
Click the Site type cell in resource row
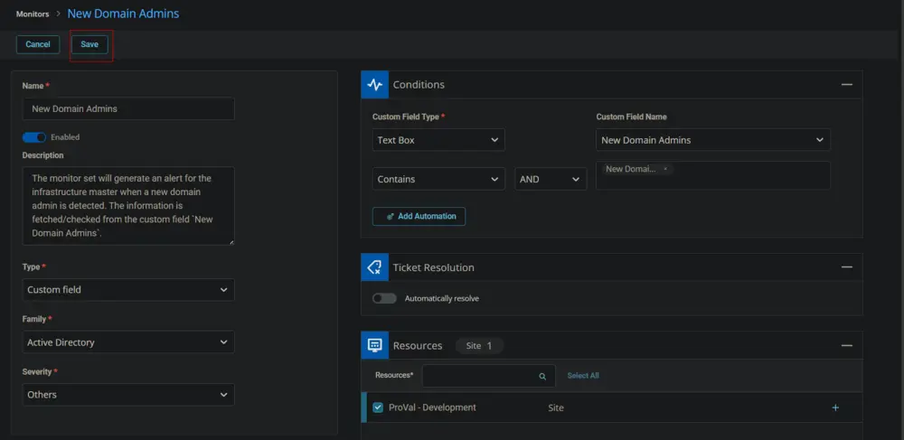pos(556,407)
